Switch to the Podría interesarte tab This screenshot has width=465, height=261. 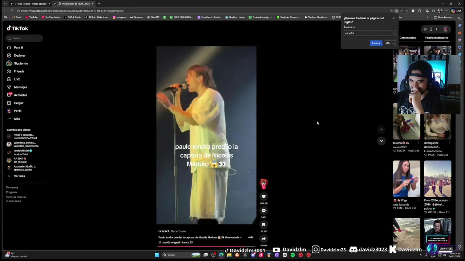(x=437, y=38)
